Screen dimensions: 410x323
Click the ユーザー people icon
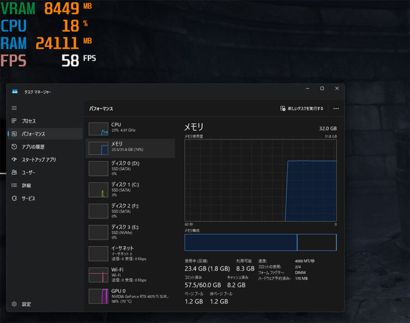point(14,172)
